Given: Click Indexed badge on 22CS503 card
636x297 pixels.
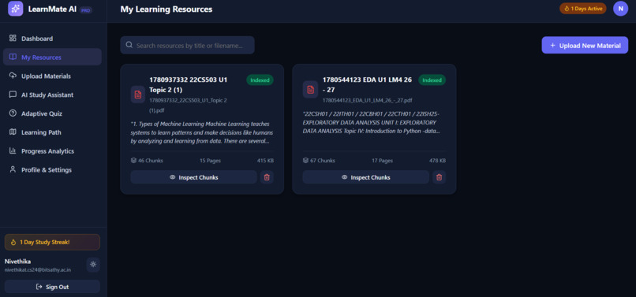Looking at the screenshot, I should coord(260,80).
